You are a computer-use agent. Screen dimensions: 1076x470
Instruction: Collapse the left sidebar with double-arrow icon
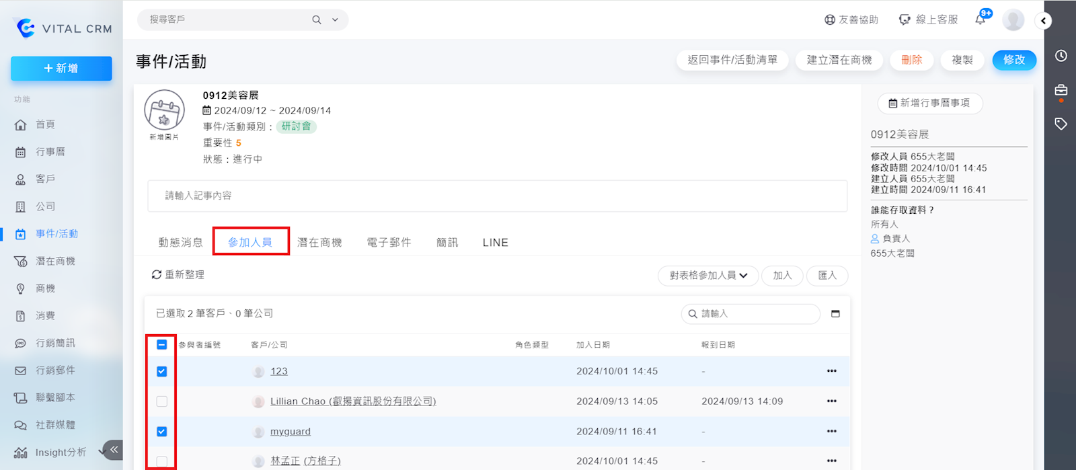point(114,450)
